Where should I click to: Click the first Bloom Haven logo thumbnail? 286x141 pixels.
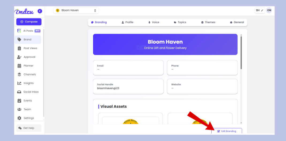(x=130, y=121)
